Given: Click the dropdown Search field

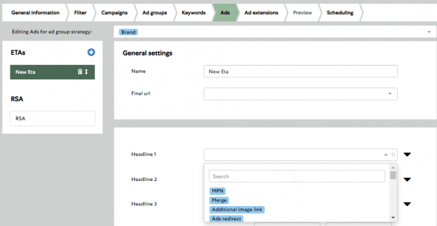Looking at the screenshot, I should 297,177.
